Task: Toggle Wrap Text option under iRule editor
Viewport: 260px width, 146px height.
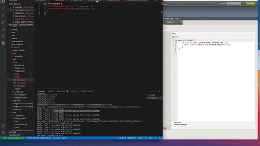Action: click(178, 122)
